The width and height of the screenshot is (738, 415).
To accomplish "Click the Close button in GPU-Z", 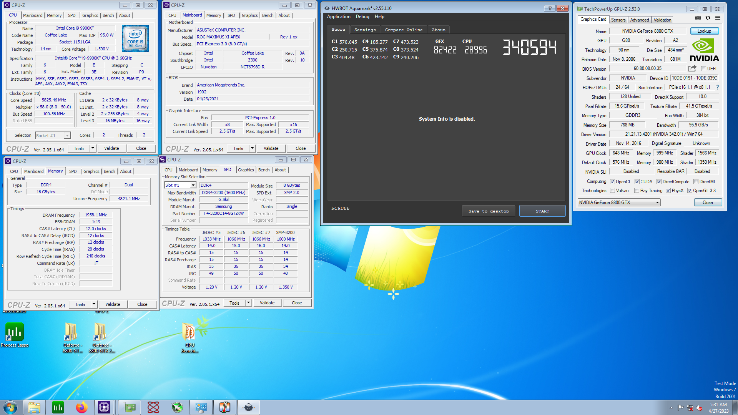I will click(708, 203).
